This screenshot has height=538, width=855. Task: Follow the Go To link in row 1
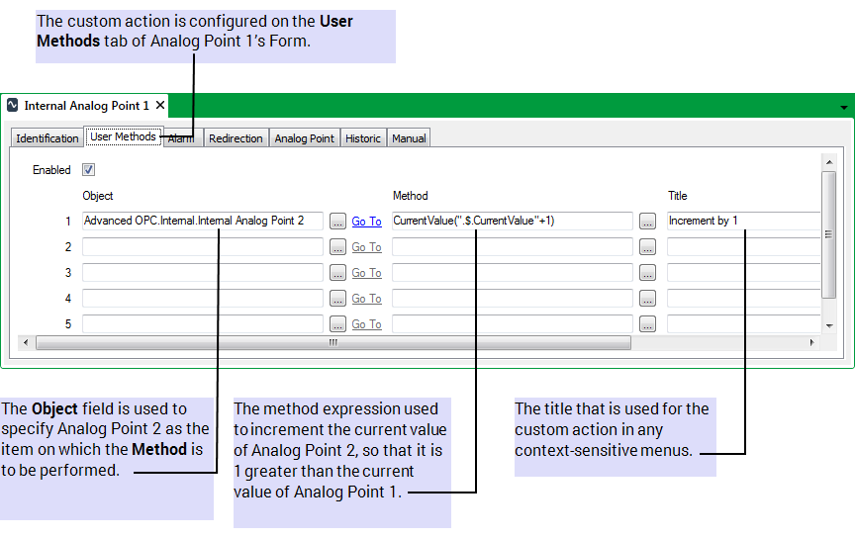point(366,222)
